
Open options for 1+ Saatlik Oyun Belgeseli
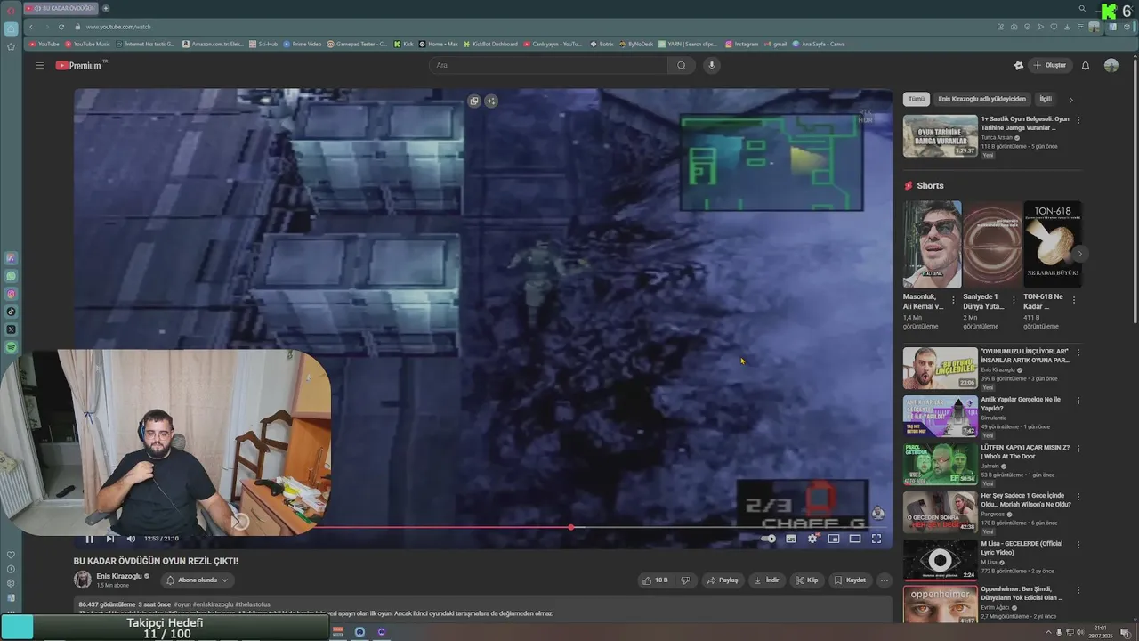tap(1078, 120)
